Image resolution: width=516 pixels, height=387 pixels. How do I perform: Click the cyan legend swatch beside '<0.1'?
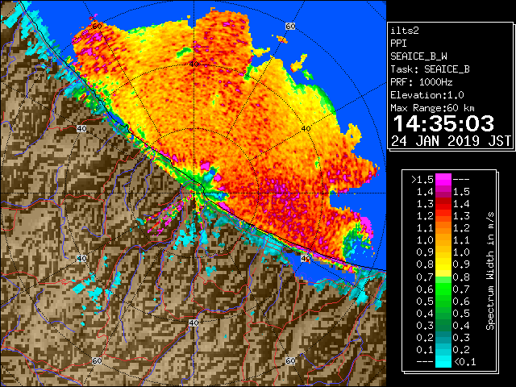click(x=443, y=362)
